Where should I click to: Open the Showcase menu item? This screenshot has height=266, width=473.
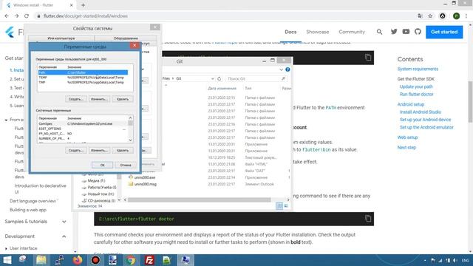coord(317,32)
